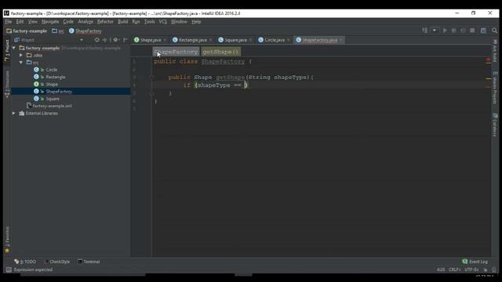Open the Terminal tool window
The height and width of the screenshot is (282, 502).
coord(89,262)
